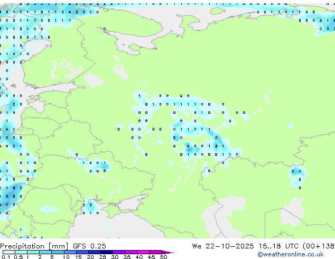The image size is (335, 259).
Task: Click the legend scale label 0.1
Action: tap(6, 257)
